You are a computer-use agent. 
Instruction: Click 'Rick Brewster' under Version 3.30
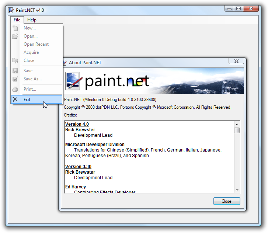click(x=80, y=172)
